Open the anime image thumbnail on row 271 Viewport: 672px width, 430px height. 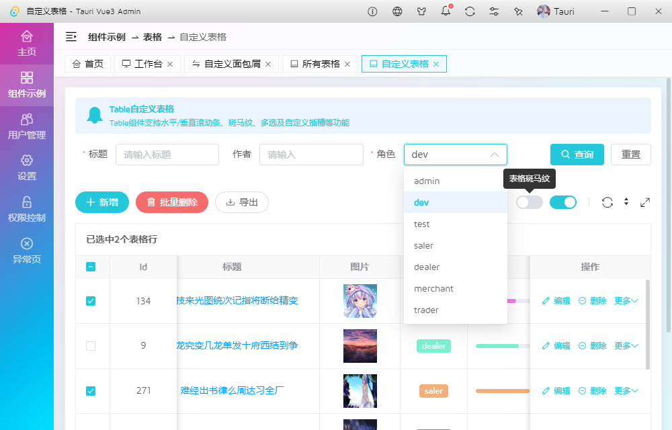coord(360,390)
